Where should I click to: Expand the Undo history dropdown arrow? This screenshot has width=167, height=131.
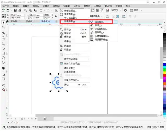click(44, 10)
